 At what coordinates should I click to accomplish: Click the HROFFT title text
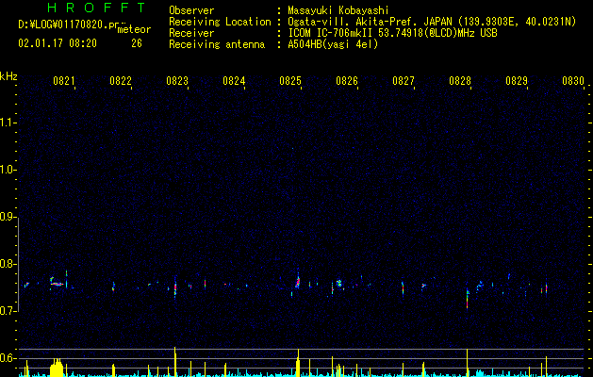click(96, 8)
